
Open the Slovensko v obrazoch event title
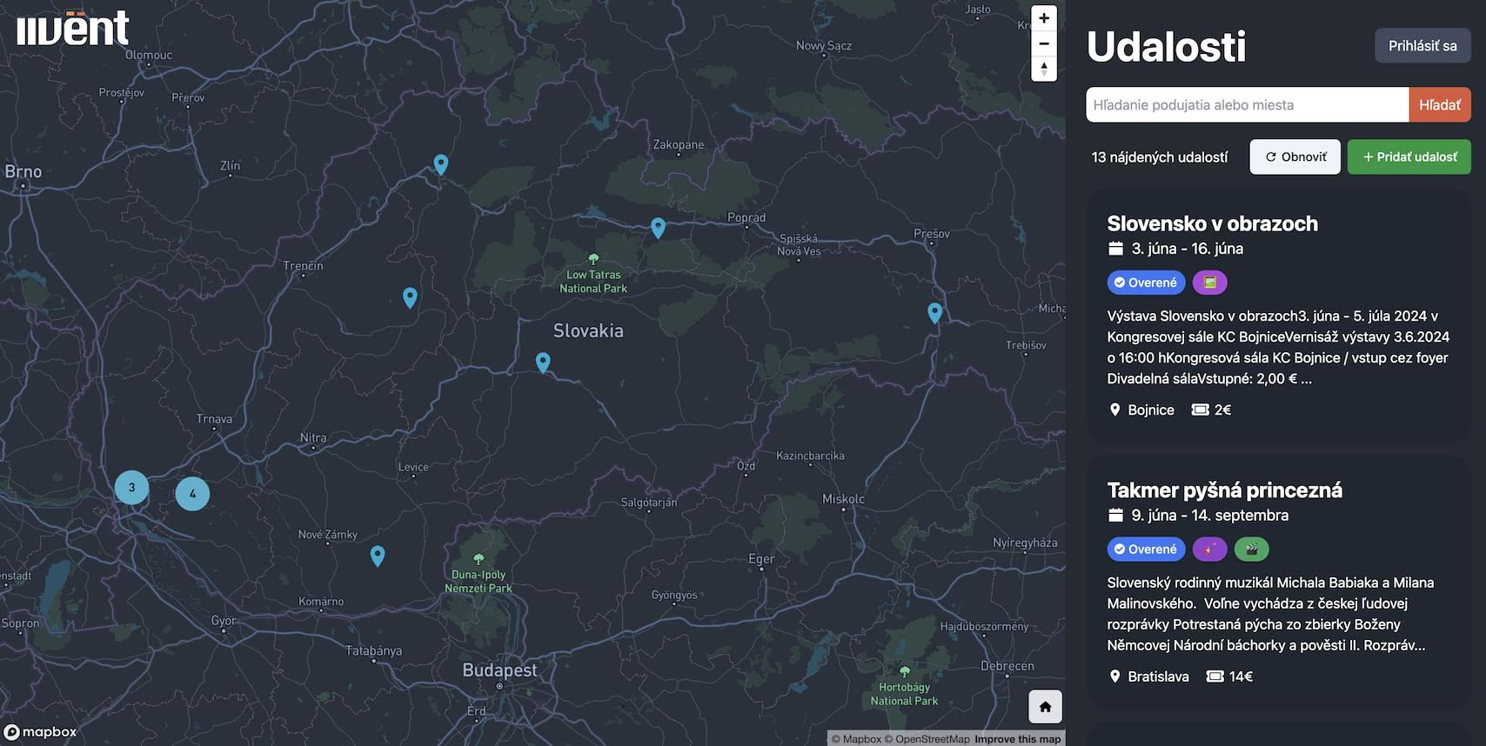pos(1212,223)
